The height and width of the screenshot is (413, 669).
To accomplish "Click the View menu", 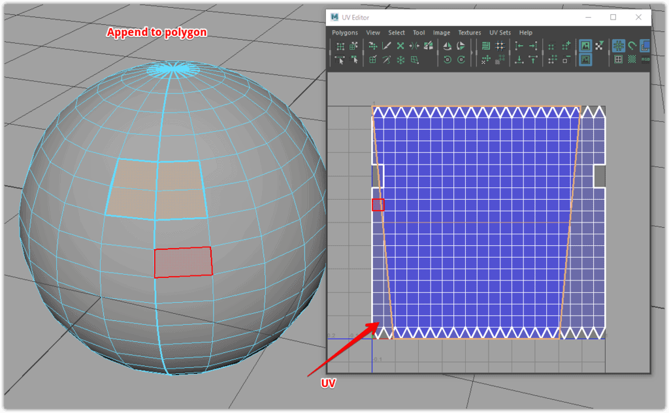I will coord(372,33).
